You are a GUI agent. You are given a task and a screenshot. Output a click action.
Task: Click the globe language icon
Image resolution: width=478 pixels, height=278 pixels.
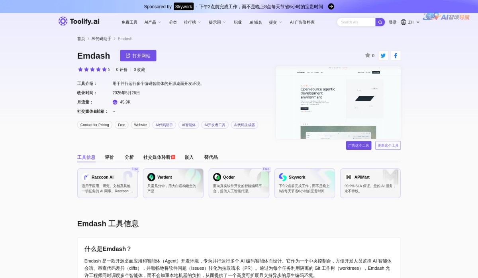coord(404,22)
